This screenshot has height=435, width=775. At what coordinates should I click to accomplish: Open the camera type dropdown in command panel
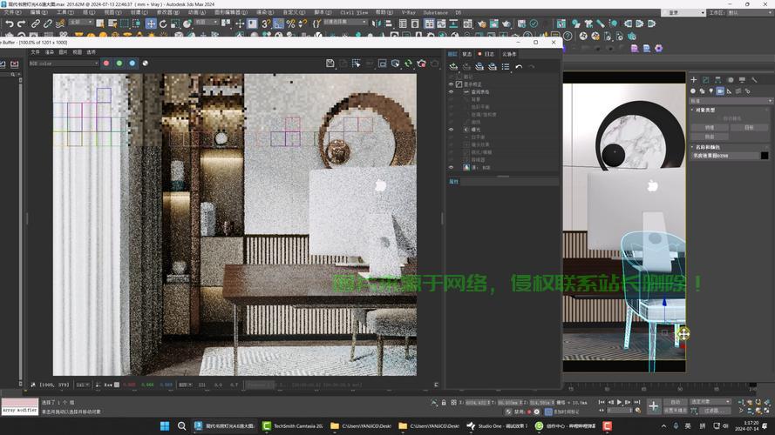coord(731,101)
